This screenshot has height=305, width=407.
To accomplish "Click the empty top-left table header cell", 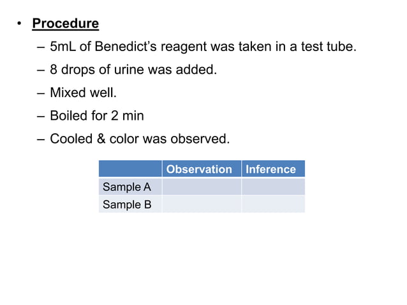I will [x=130, y=169].
